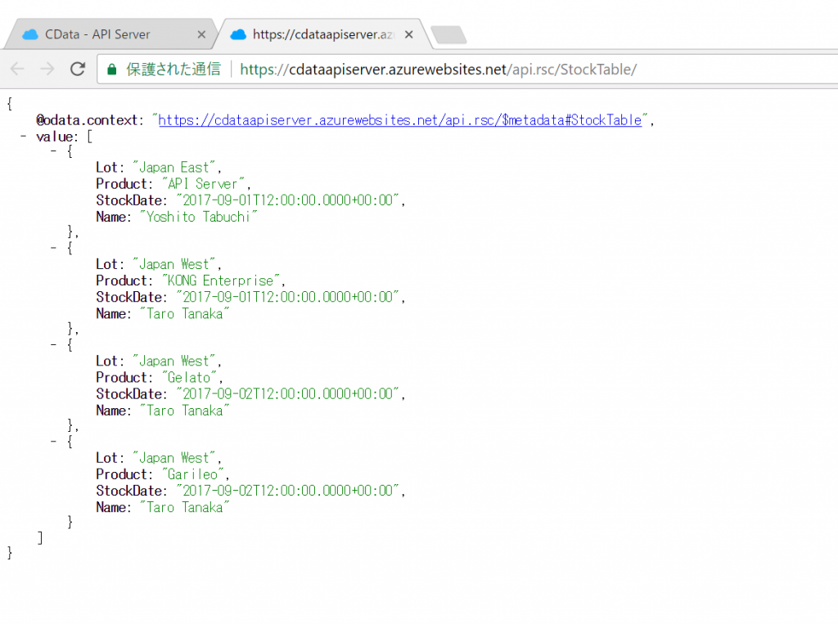Click the "KONG Enterprise" Product value
The height and width of the screenshot is (624, 838).
[221, 281]
